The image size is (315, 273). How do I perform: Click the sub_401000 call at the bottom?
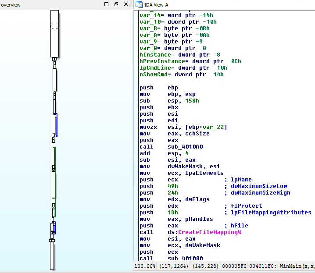tap(186, 259)
